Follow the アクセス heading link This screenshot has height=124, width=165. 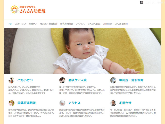[x=75, y=103]
